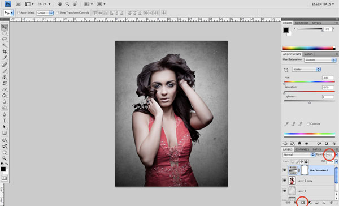The height and width of the screenshot is (206, 339).
Task: Switch to the Swatches tab
Action: point(302,23)
